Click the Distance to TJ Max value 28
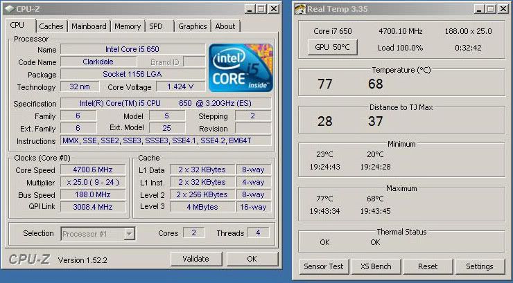Image resolution: width=513 pixels, height=283 pixels. tap(325, 122)
